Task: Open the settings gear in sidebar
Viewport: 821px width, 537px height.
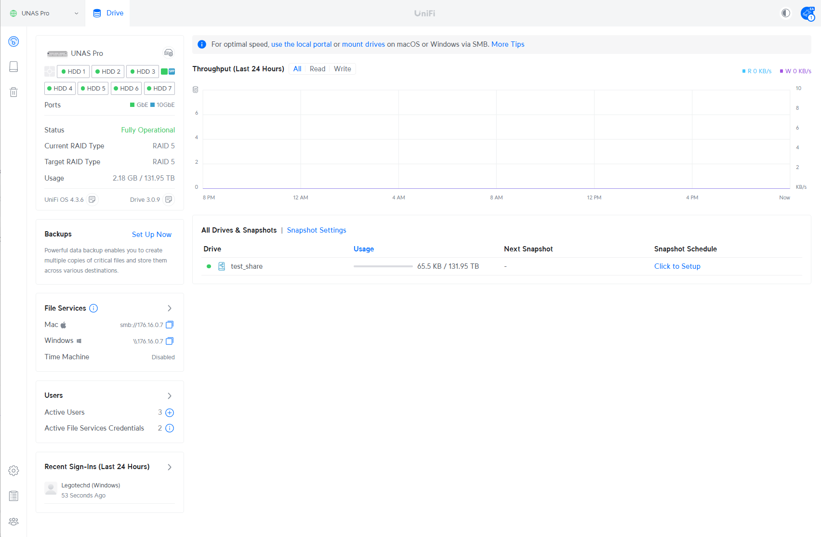Action: click(13, 471)
